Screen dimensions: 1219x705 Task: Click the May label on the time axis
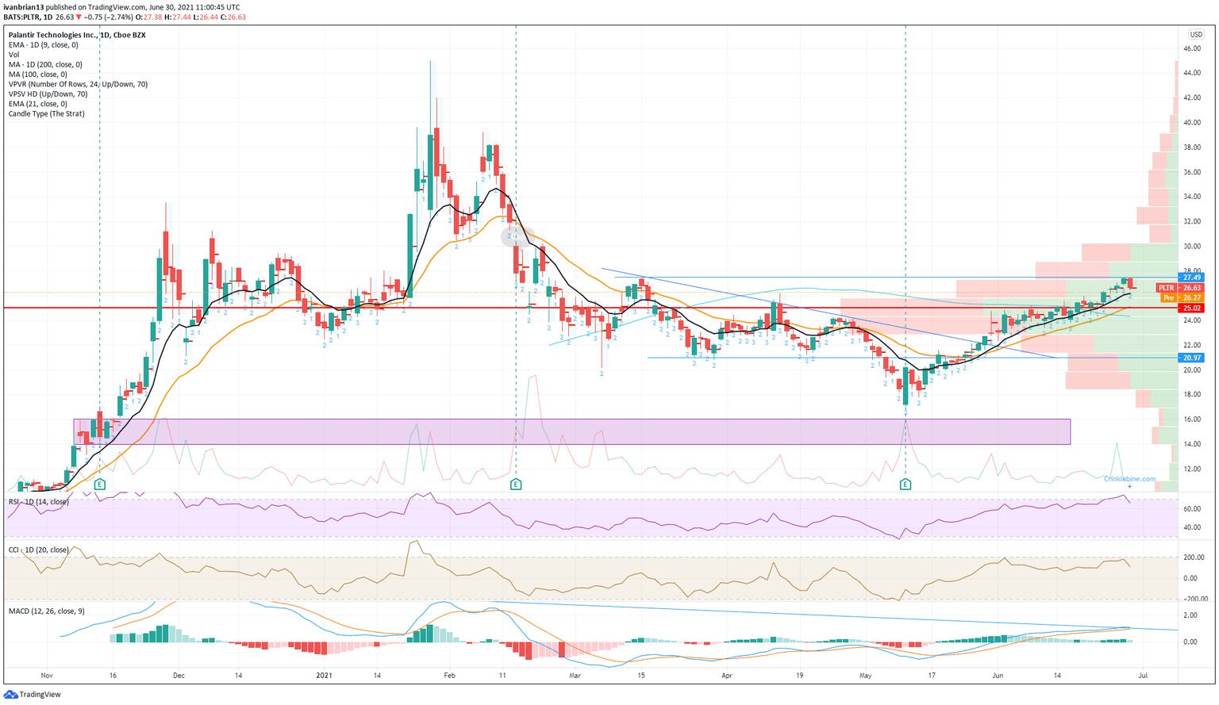[866, 676]
